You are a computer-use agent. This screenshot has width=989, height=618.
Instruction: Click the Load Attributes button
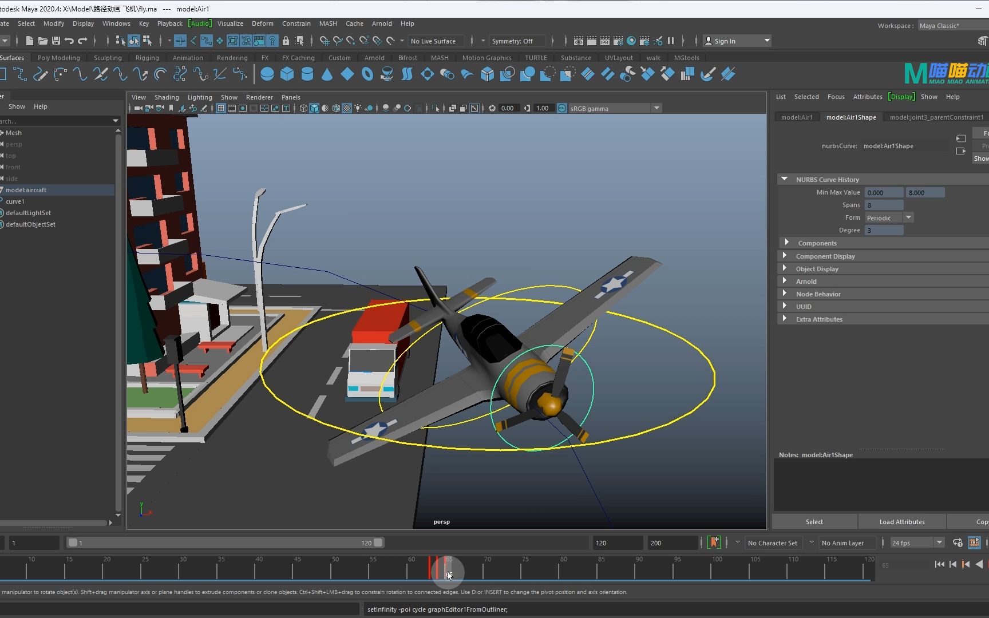[902, 521]
